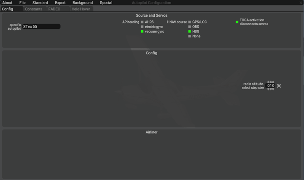Open the About menu
304x180 pixels.
[7, 3]
